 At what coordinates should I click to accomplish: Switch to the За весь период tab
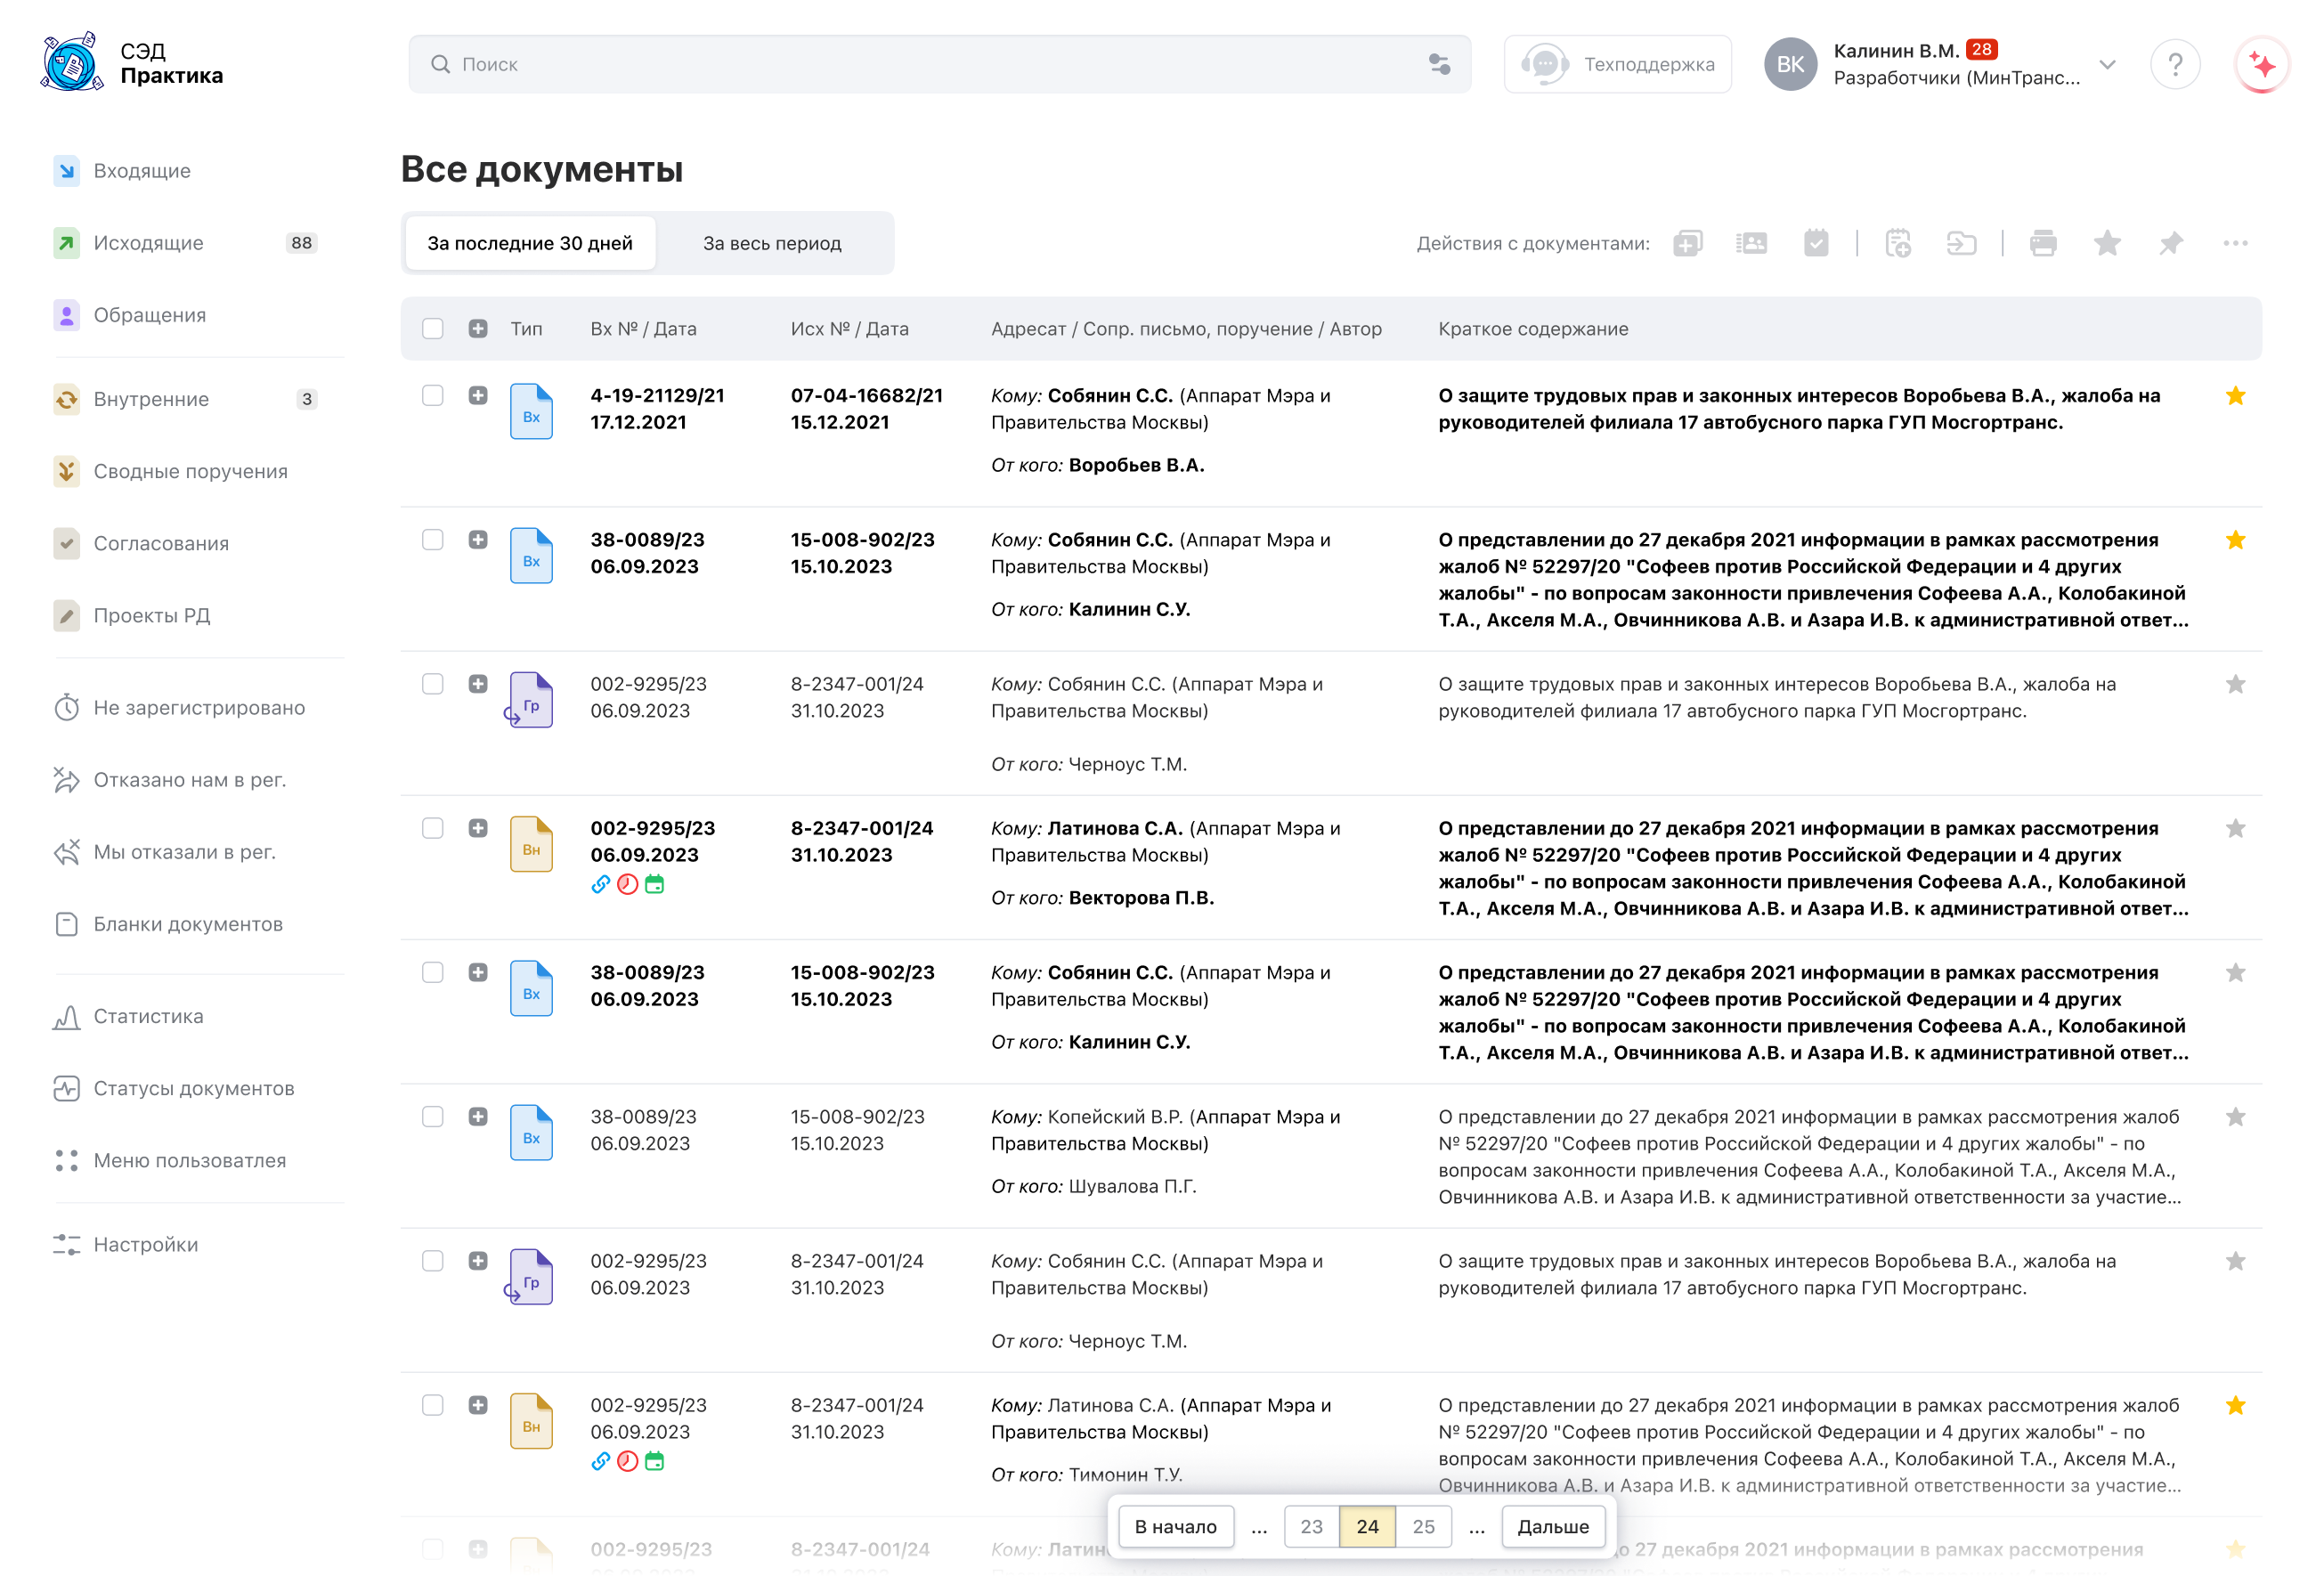pyautogui.click(x=771, y=243)
